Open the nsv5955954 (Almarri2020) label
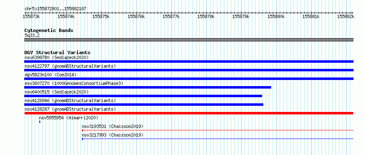Viewport: 365px width, 155px height. [68, 118]
